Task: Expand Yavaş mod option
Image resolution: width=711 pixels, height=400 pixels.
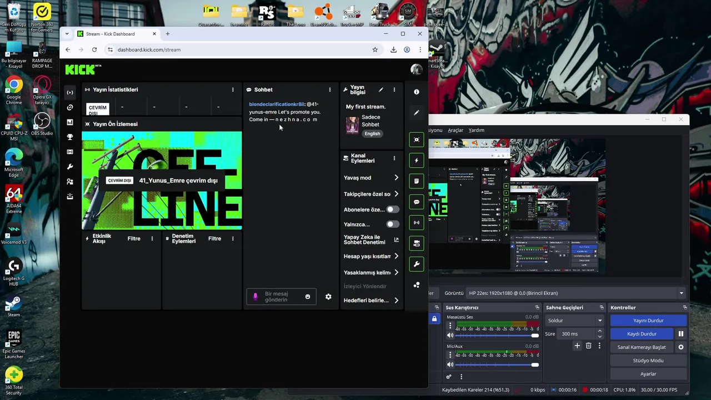Action: [371, 178]
